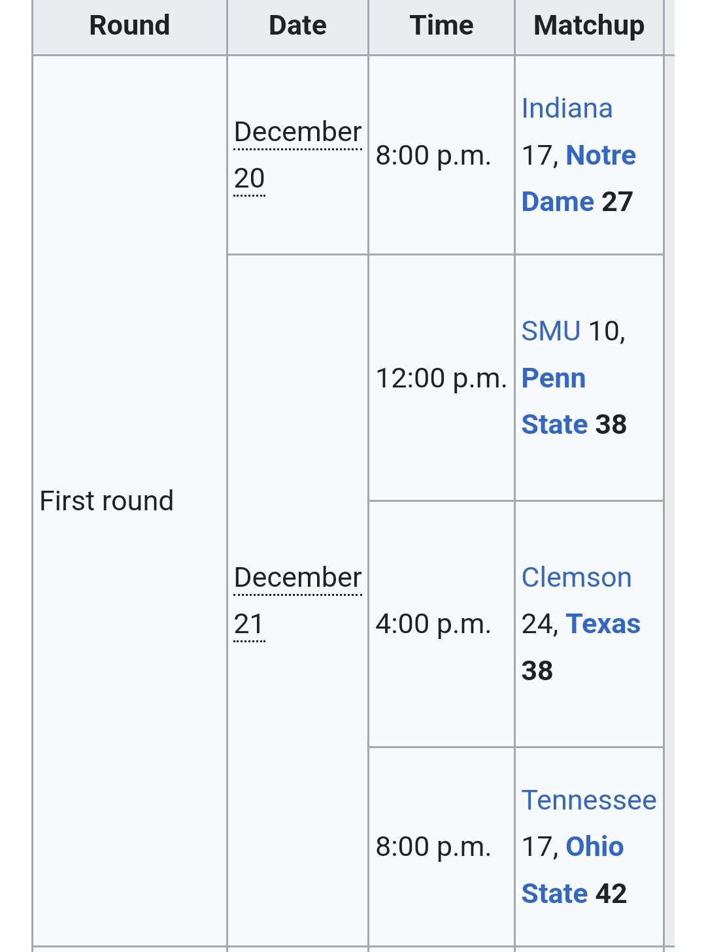Click the December 20 date abbreviation
The width and height of the screenshot is (706, 952).
(297, 155)
